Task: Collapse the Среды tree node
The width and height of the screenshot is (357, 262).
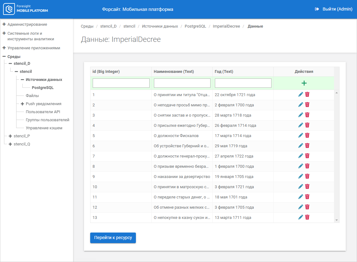Action: (4, 57)
